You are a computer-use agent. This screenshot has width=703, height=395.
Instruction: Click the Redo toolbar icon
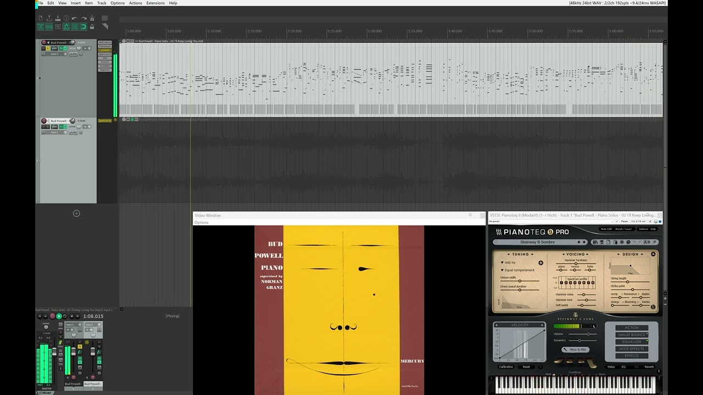[83, 18]
